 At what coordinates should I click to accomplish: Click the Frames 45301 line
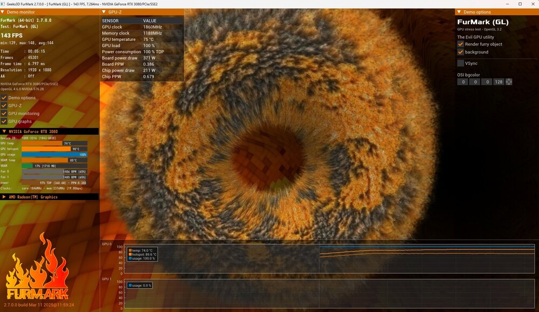[19, 58]
